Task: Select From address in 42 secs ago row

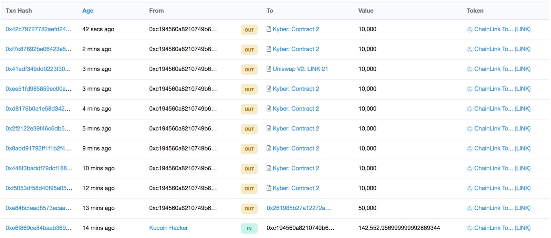Action: point(183,29)
